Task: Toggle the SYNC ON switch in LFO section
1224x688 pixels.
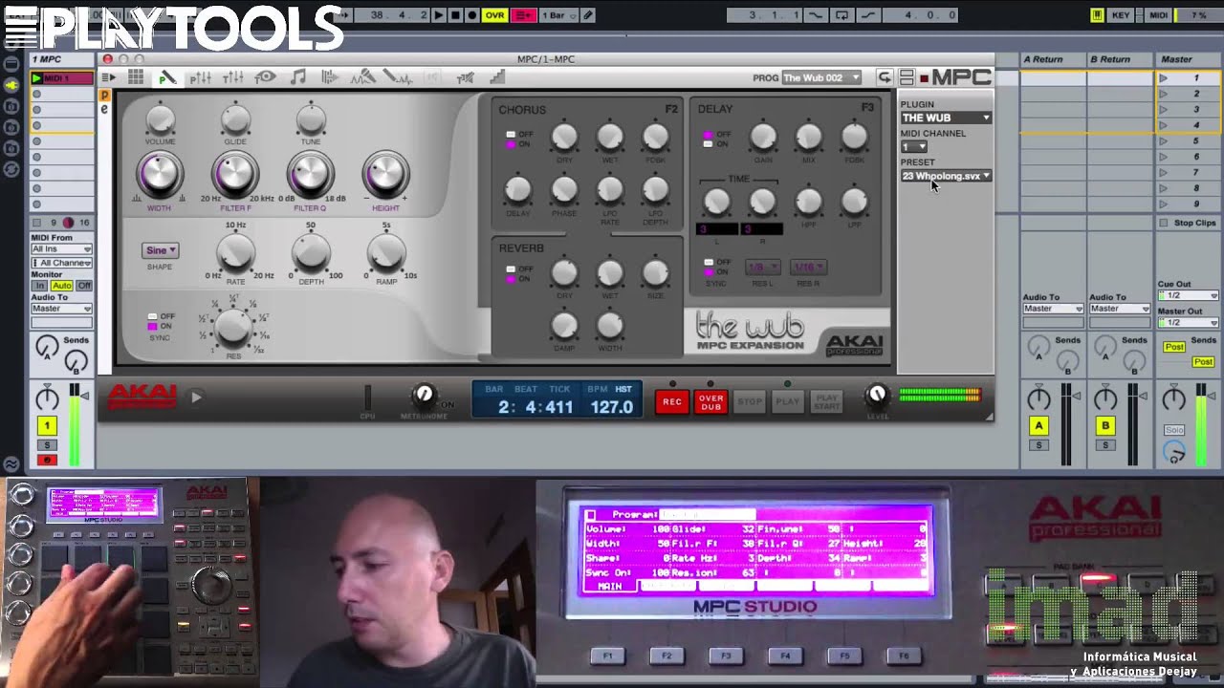Action: (x=152, y=321)
